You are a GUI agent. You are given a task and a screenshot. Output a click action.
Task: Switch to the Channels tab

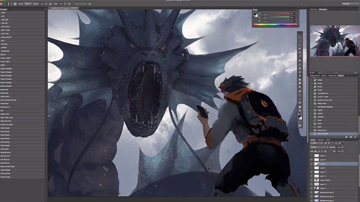tap(321, 140)
